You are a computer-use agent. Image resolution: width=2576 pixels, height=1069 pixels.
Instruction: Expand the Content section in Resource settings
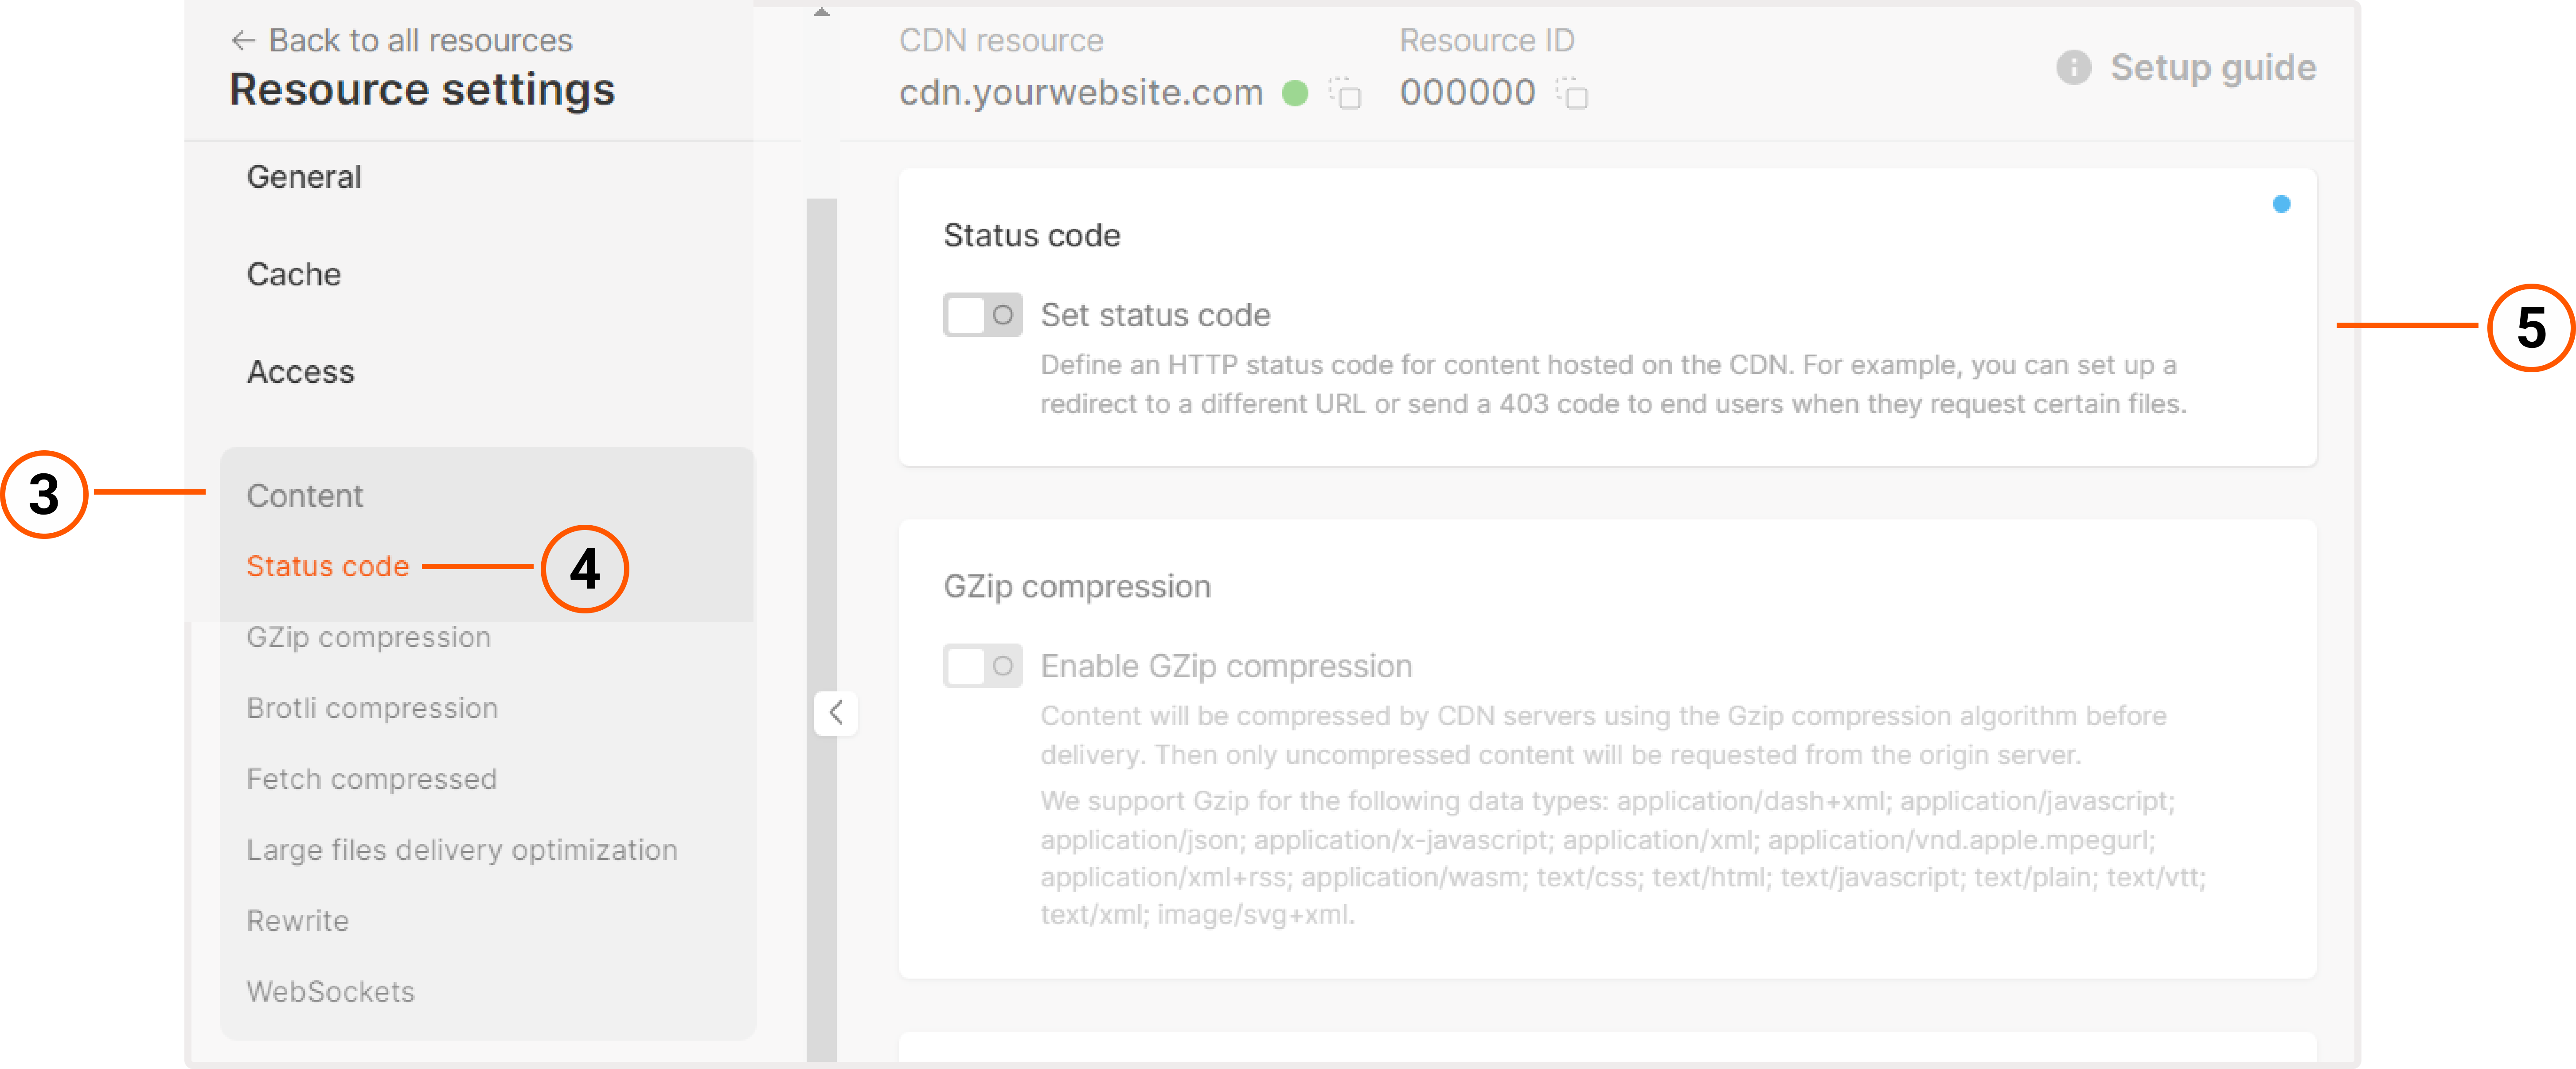(305, 495)
